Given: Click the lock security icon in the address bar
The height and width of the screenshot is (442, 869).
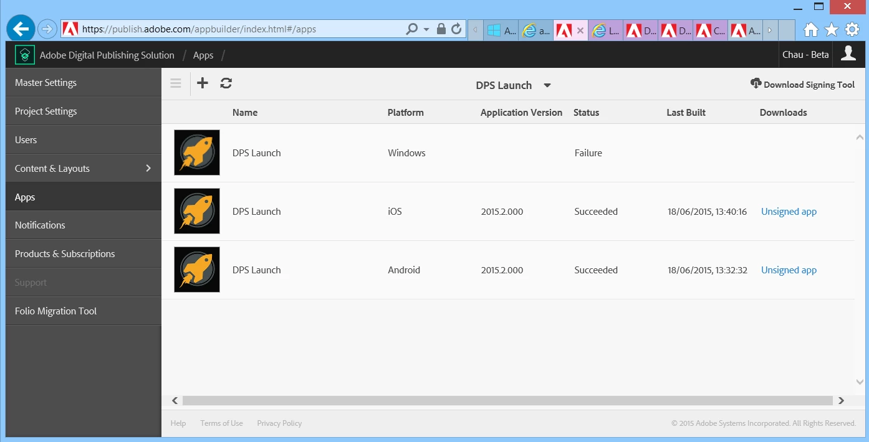Looking at the screenshot, I should click(441, 29).
